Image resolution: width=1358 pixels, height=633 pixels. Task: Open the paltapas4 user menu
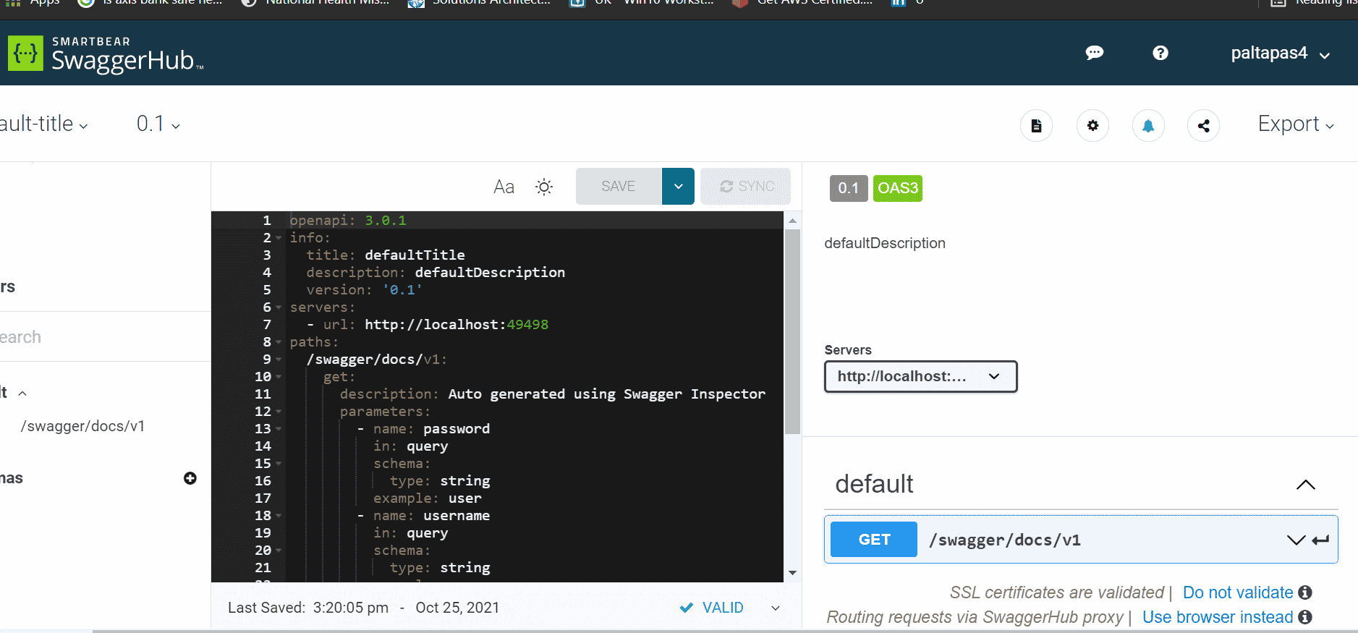click(x=1280, y=54)
